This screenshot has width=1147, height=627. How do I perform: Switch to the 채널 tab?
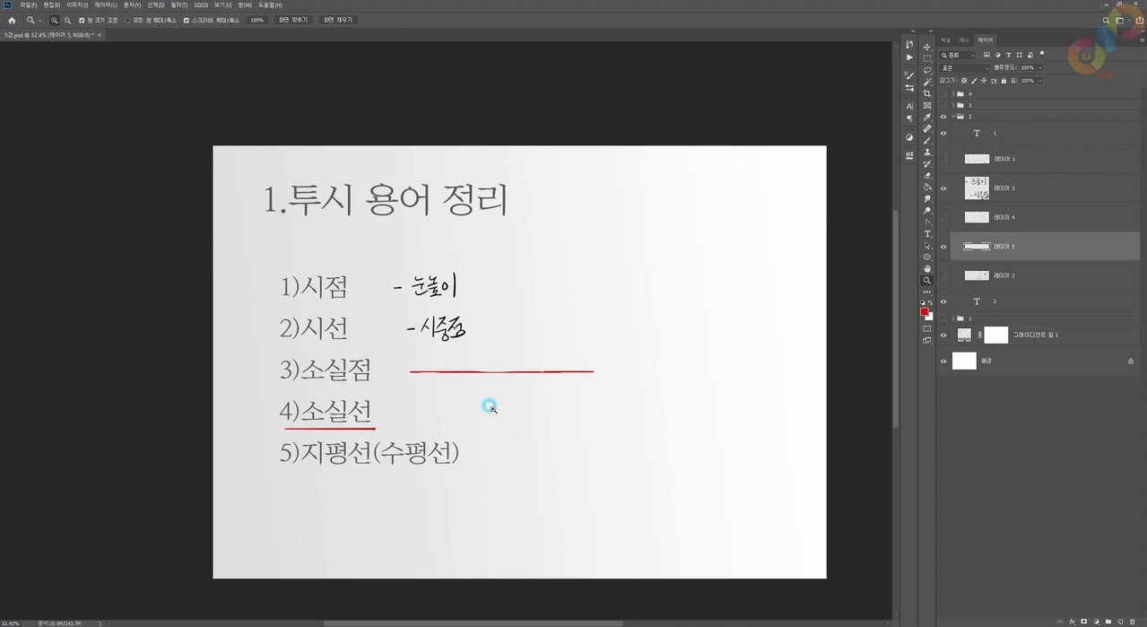pos(945,40)
